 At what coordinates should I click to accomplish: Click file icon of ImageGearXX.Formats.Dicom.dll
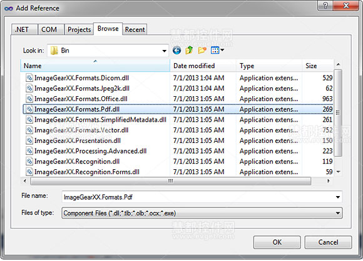[x=29, y=78]
